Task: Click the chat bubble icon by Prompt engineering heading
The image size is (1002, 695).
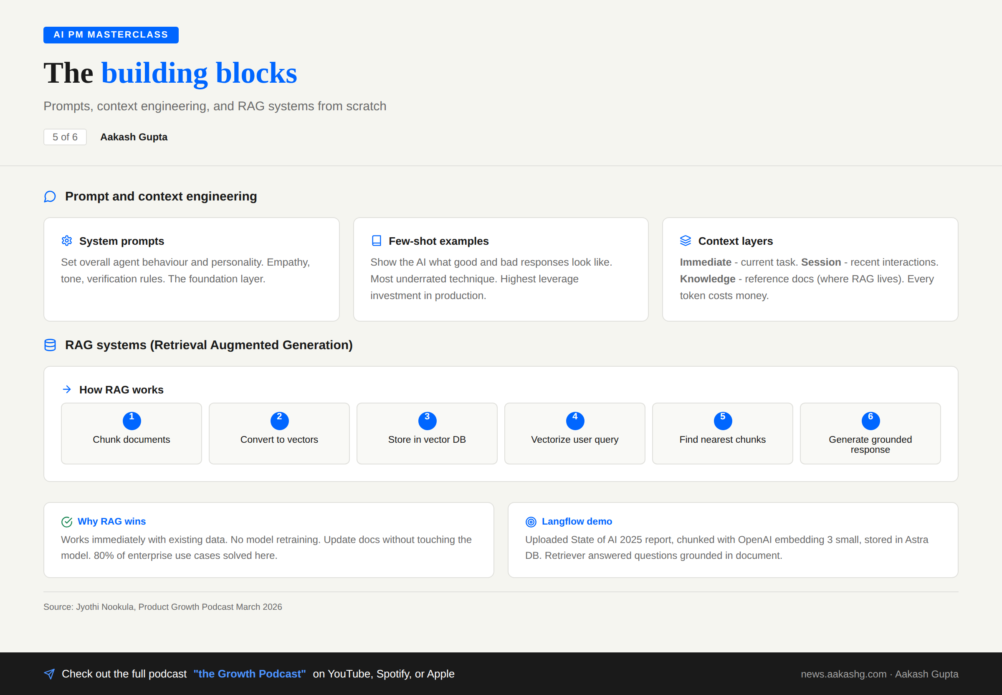Action: tap(50, 197)
